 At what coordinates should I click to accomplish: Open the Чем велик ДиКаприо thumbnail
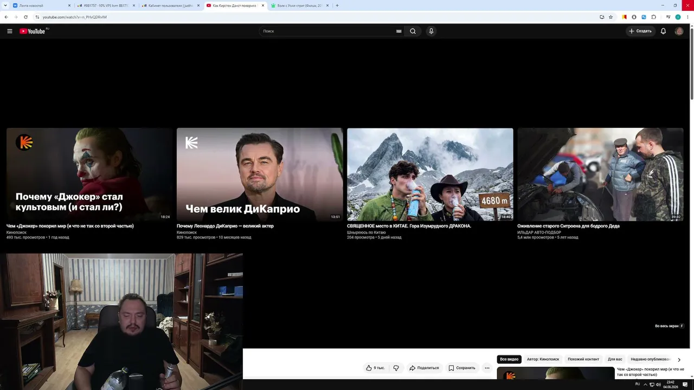tap(260, 174)
